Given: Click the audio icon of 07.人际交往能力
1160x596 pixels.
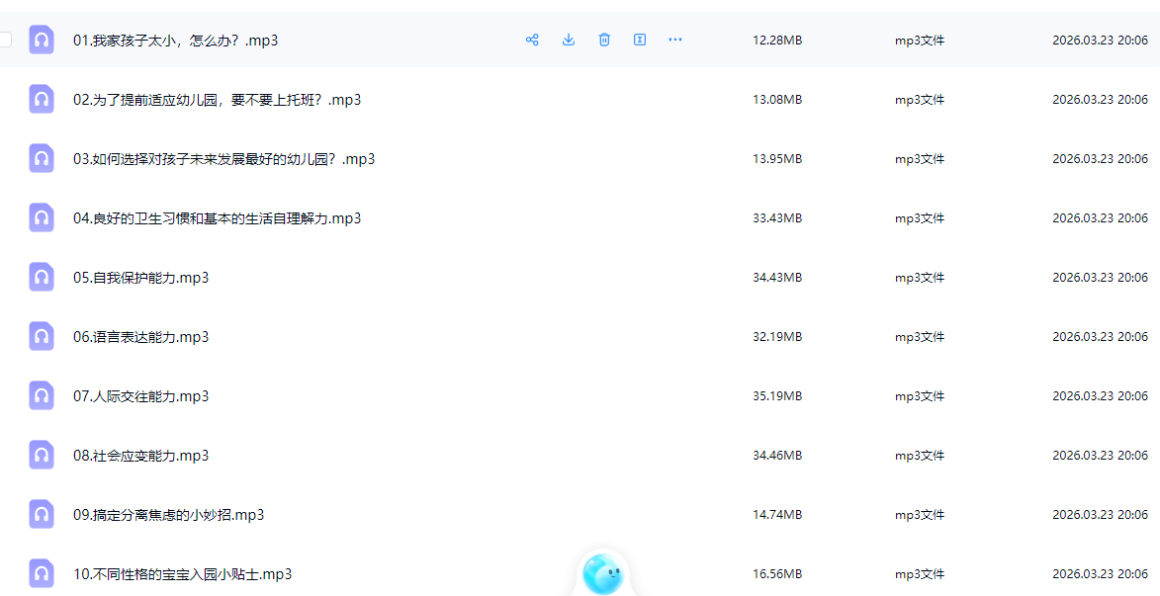Looking at the screenshot, I should [42, 395].
